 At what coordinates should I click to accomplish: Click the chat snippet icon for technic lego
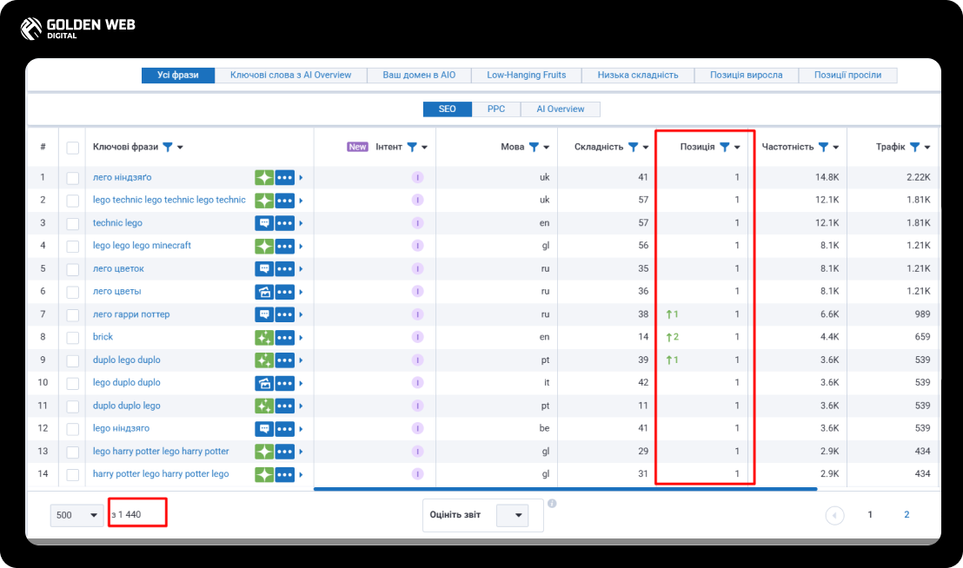click(264, 223)
